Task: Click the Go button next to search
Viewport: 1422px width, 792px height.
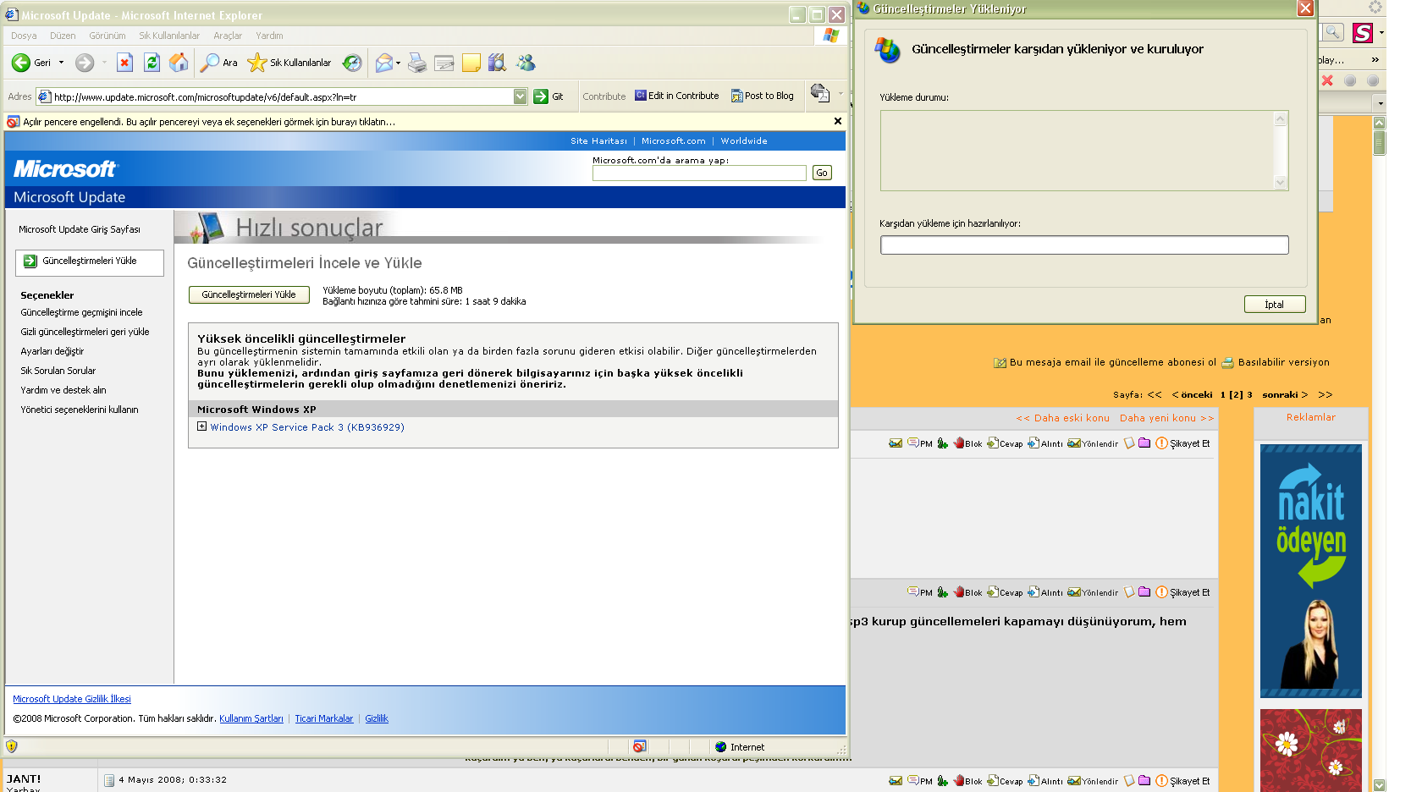Action: click(x=822, y=173)
